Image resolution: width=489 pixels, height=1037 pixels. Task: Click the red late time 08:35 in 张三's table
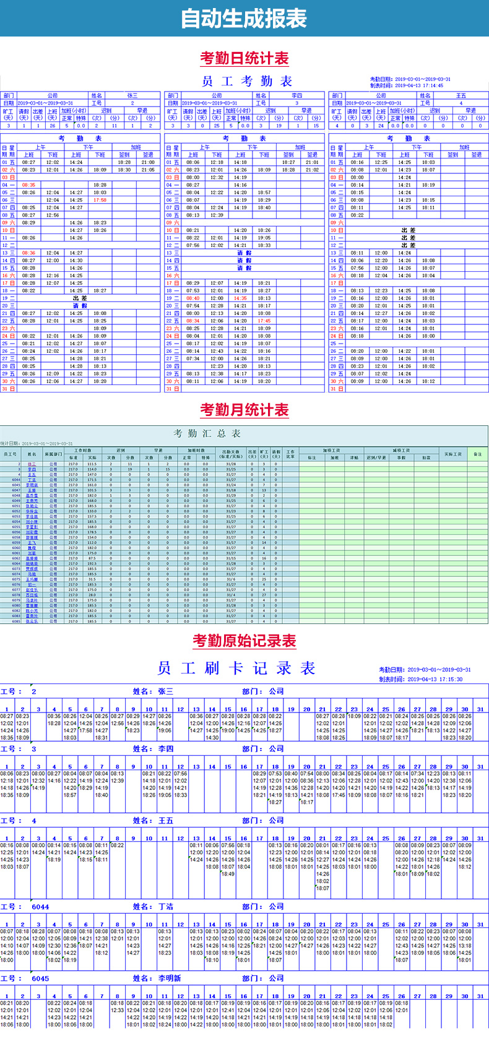click(28, 184)
